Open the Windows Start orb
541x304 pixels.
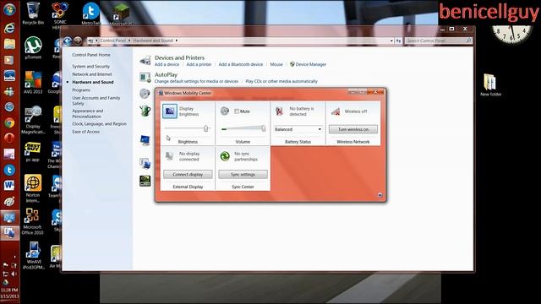[x=9, y=9]
